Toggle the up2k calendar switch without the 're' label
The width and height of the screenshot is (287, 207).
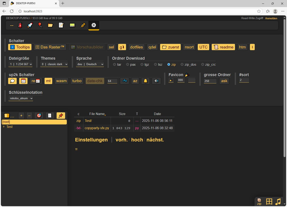(x=23, y=81)
